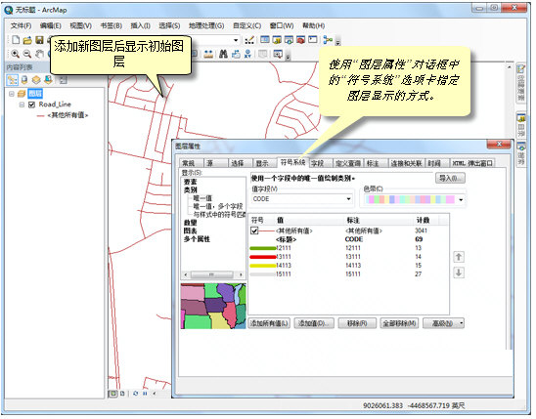This screenshot has height=419, width=536.
Task: Uncheck the <其他所有值> symbol checkbox
Action: 254,230
